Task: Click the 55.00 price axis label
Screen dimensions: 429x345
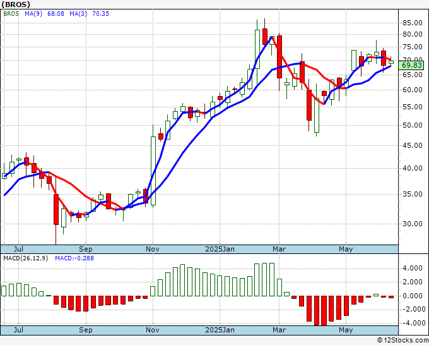Action: 413,107
